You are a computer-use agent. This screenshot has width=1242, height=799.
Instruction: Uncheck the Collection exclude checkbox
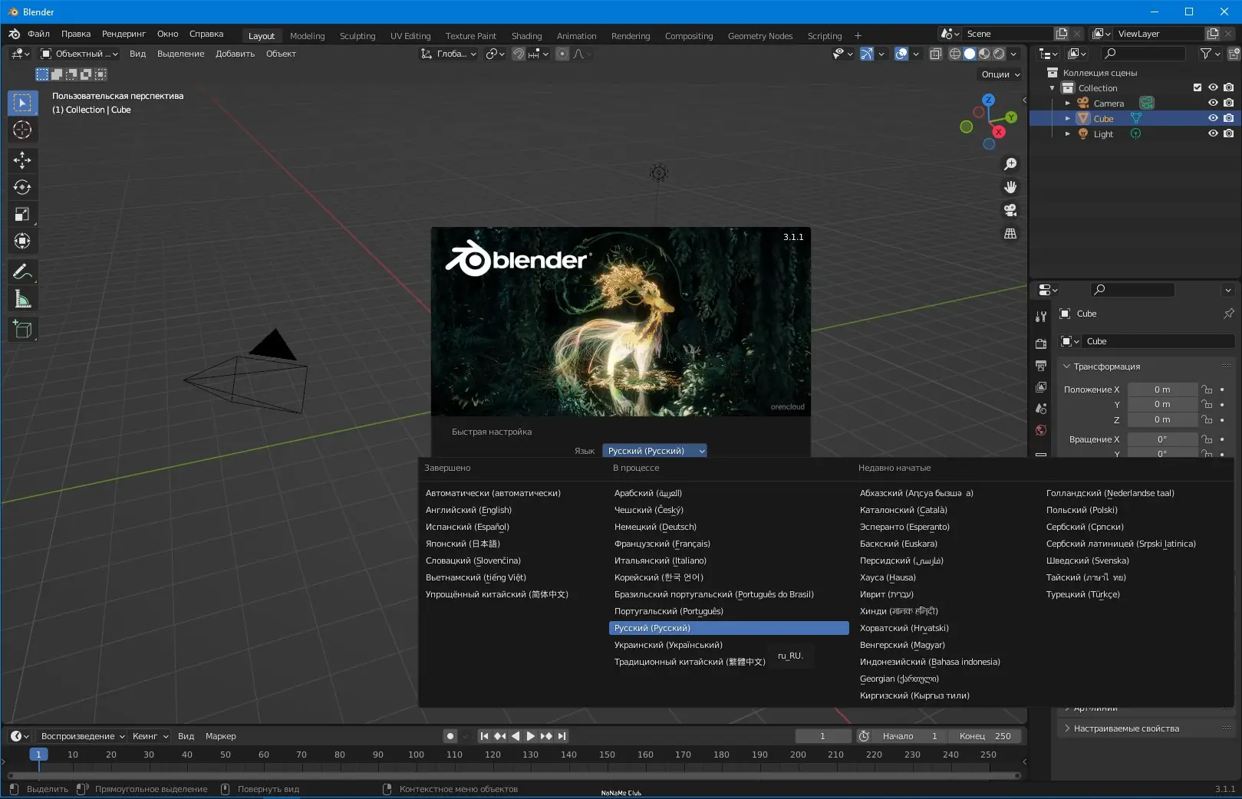click(1198, 87)
